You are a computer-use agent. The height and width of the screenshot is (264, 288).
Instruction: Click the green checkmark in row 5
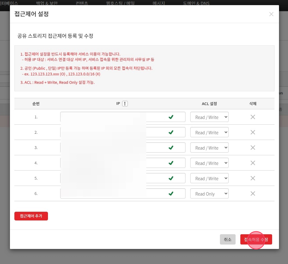pyautogui.click(x=171, y=178)
